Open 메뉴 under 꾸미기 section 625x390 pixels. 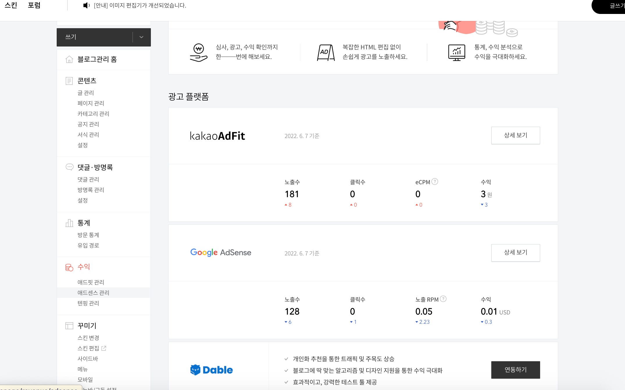click(83, 369)
